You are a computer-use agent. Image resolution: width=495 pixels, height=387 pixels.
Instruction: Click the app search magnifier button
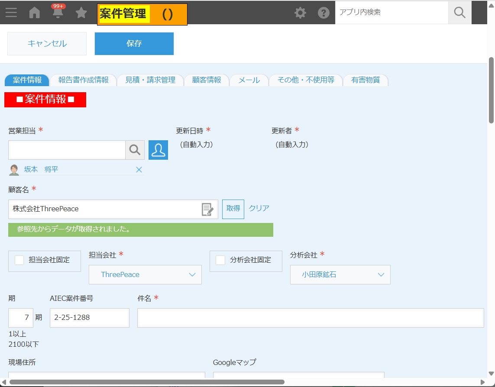(459, 13)
